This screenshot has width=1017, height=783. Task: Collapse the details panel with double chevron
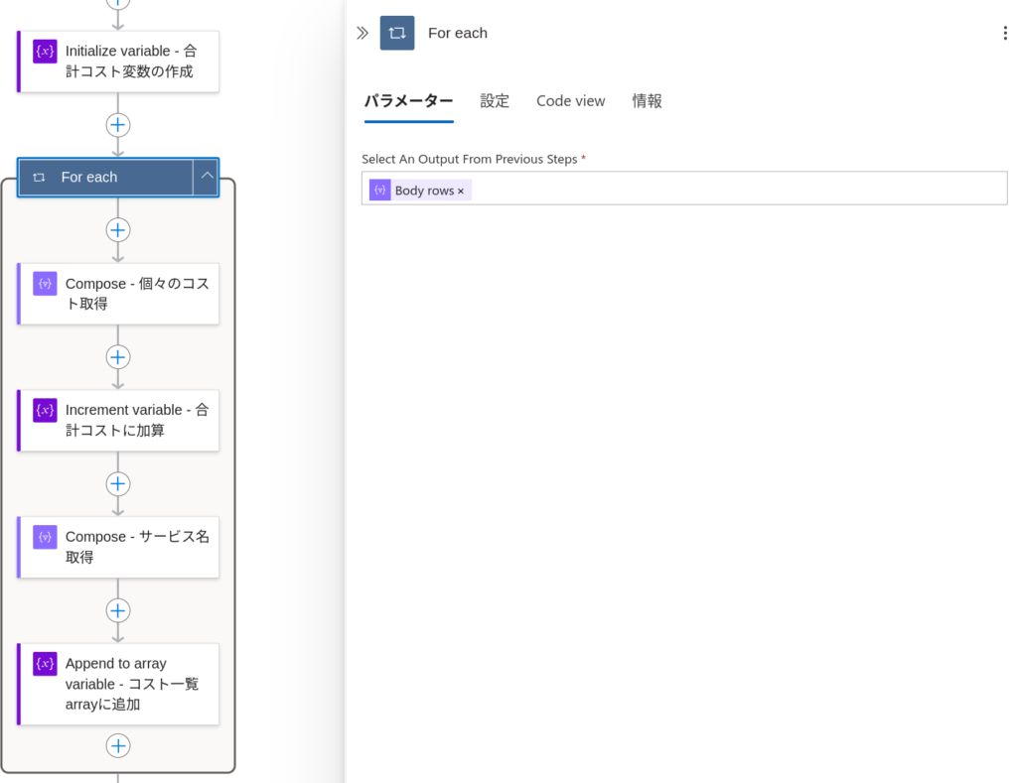click(363, 33)
